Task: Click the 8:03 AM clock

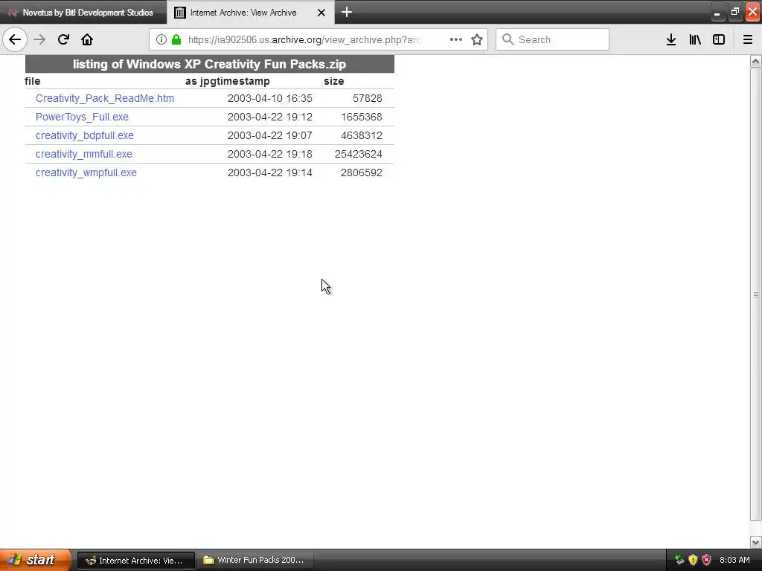Action: click(734, 560)
